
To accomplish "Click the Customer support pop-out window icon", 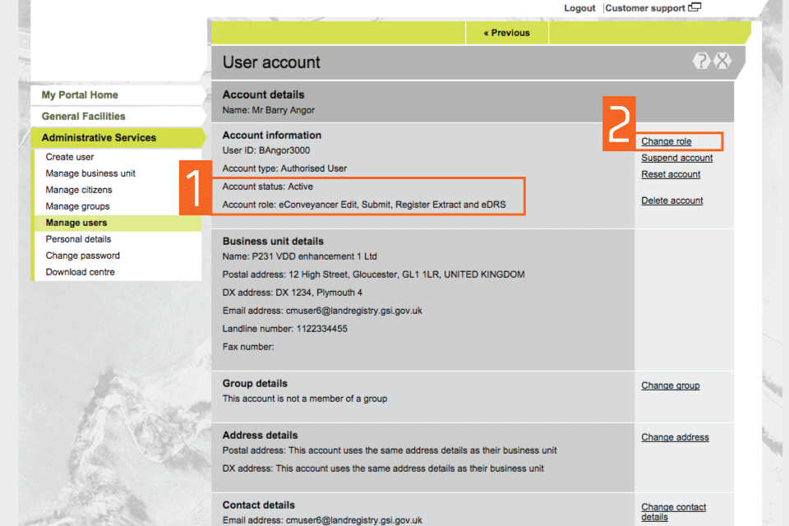I will (x=695, y=8).
